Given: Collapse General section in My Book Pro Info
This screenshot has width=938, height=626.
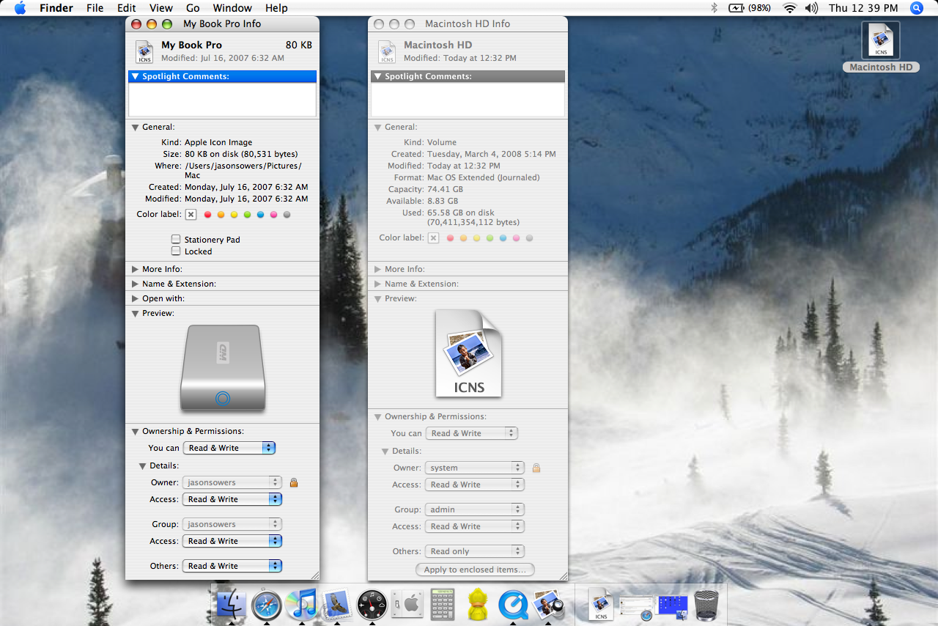Looking at the screenshot, I should pos(135,127).
